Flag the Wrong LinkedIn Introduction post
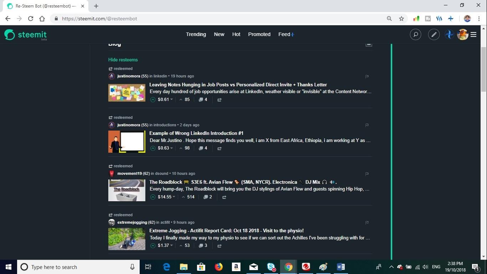This screenshot has width=487, height=274. tap(367, 125)
